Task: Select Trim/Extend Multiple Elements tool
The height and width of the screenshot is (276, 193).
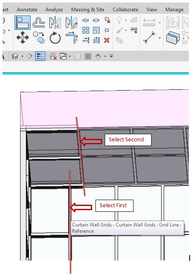Action: [96, 40]
